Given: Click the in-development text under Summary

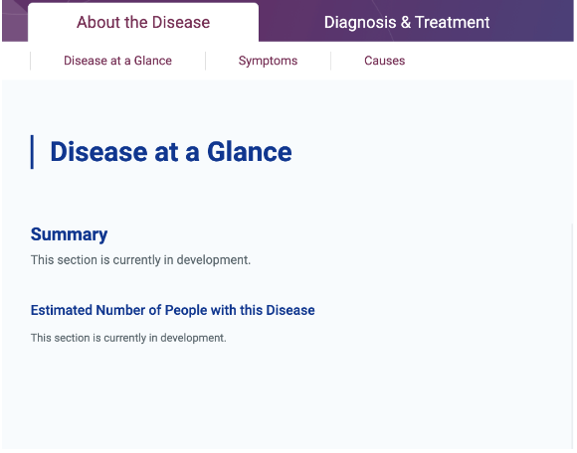Looking at the screenshot, I should pyautogui.click(x=140, y=259).
